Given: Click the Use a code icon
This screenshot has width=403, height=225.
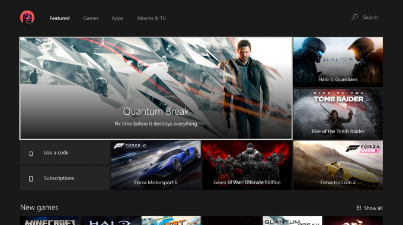Looking at the screenshot, I should tap(31, 153).
